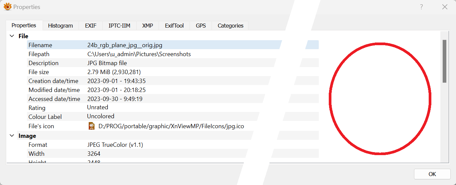456x185 pixels.
Task: Select the File size row label
Action: [39, 72]
